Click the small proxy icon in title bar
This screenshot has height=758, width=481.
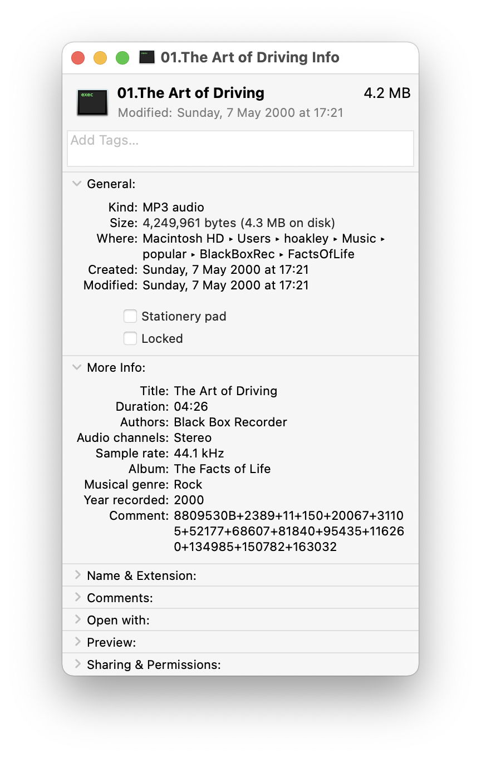click(x=147, y=57)
